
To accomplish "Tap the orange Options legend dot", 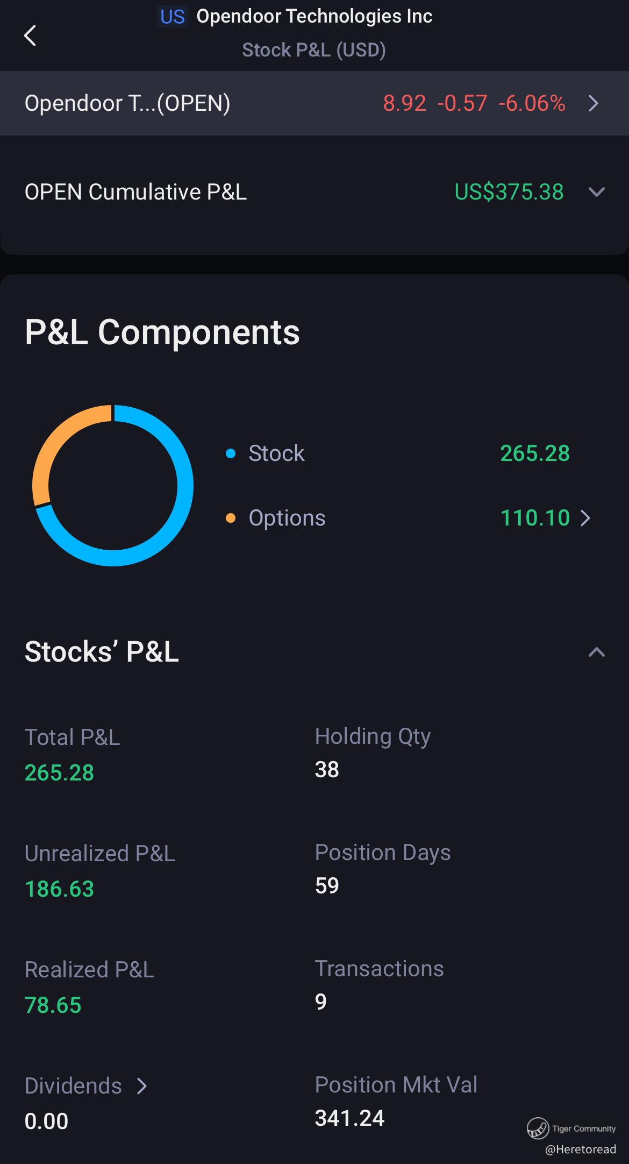I will (x=231, y=518).
